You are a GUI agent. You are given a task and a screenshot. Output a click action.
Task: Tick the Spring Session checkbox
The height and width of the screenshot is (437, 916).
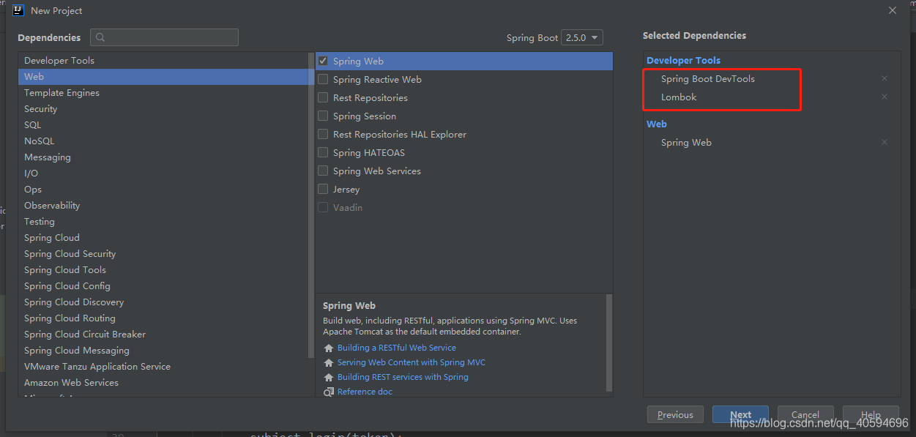click(323, 116)
